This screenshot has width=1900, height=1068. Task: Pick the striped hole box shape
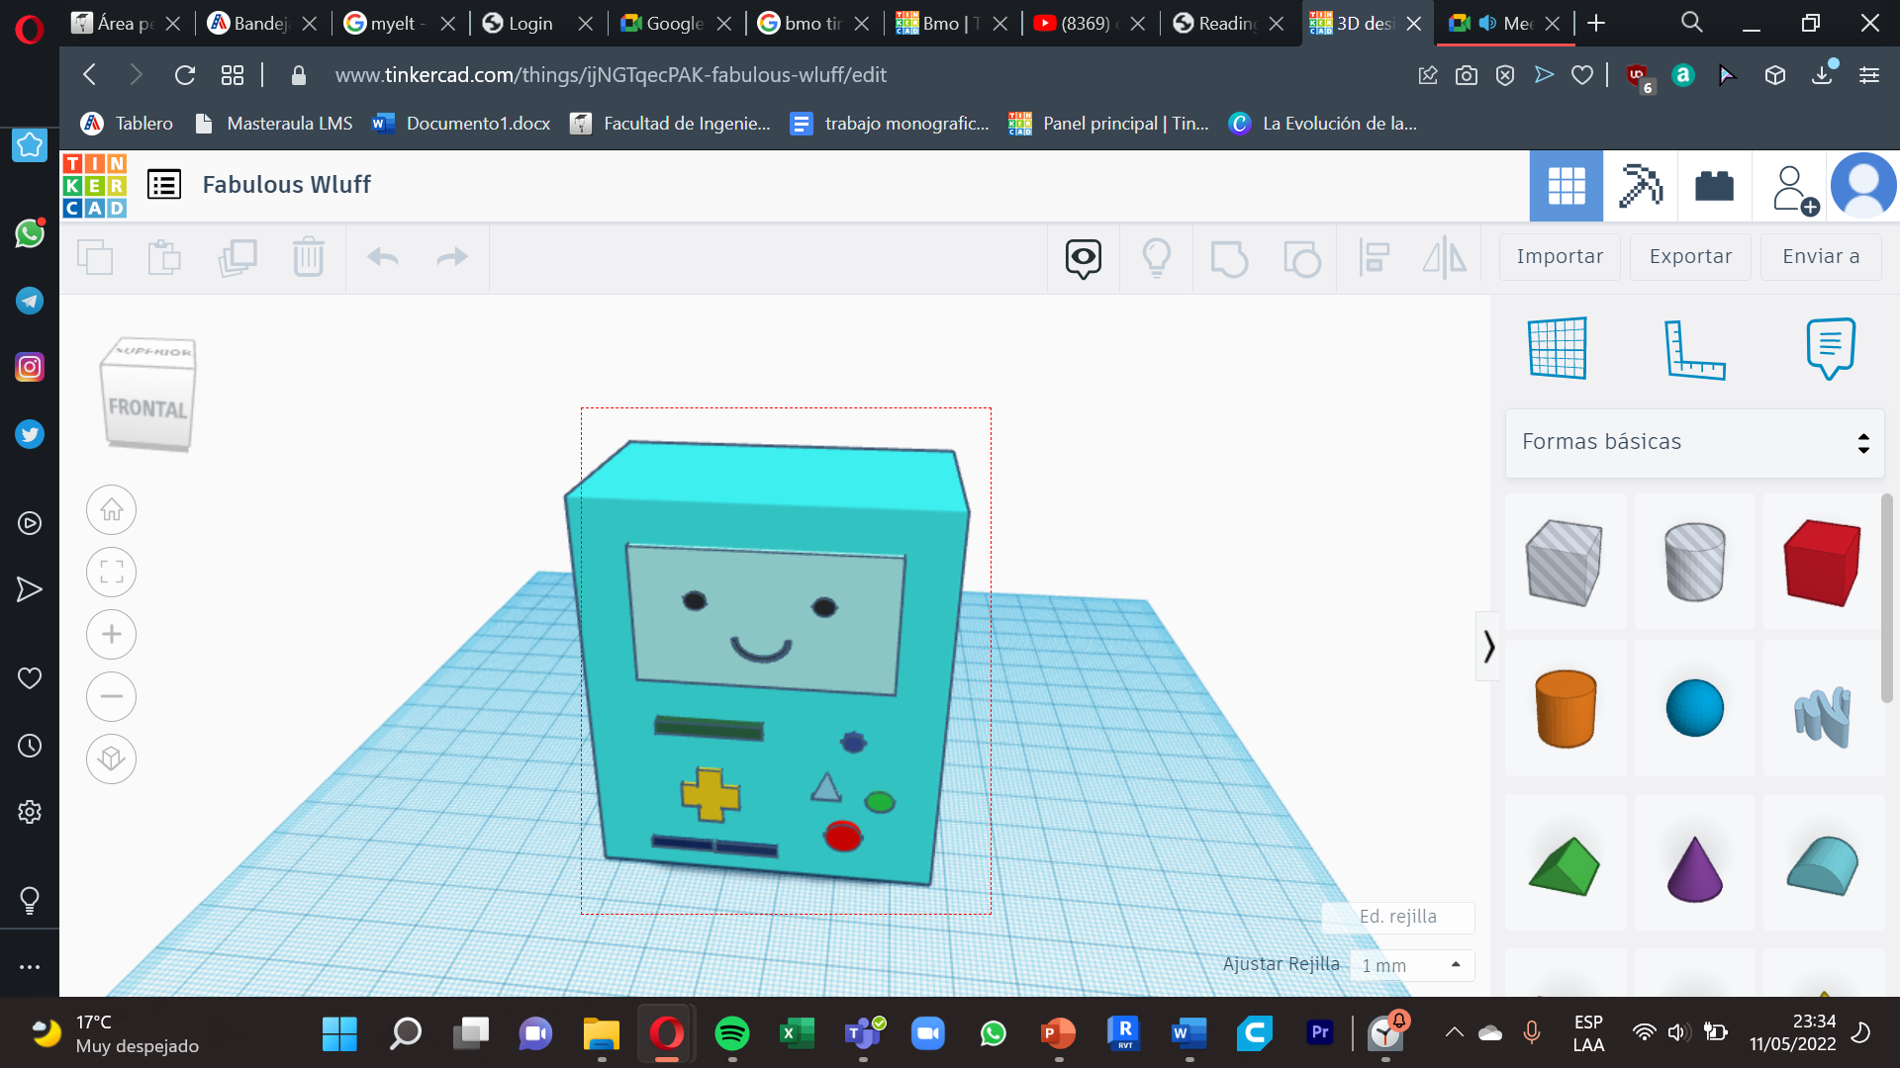click(x=1565, y=562)
